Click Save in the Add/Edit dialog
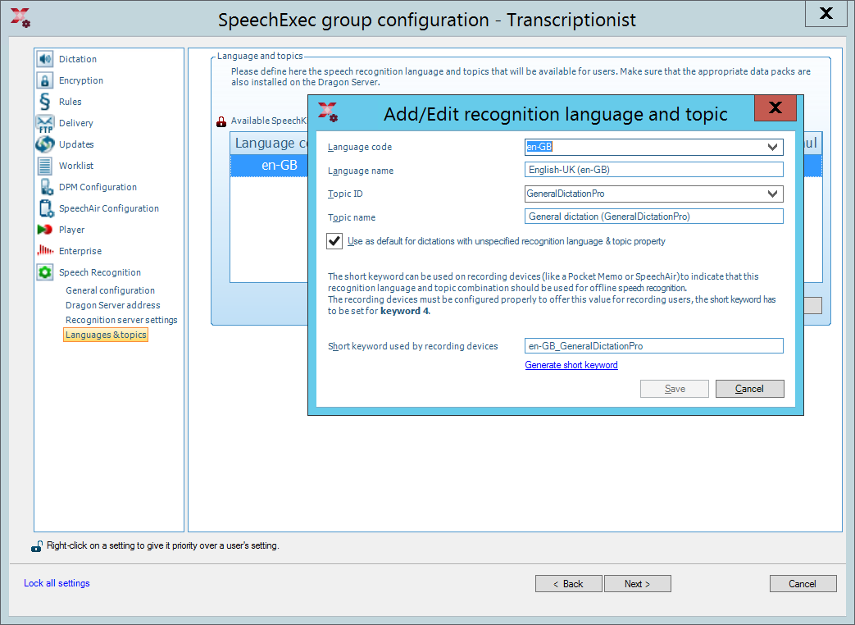The height and width of the screenshot is (625, 855). (675, 389)
